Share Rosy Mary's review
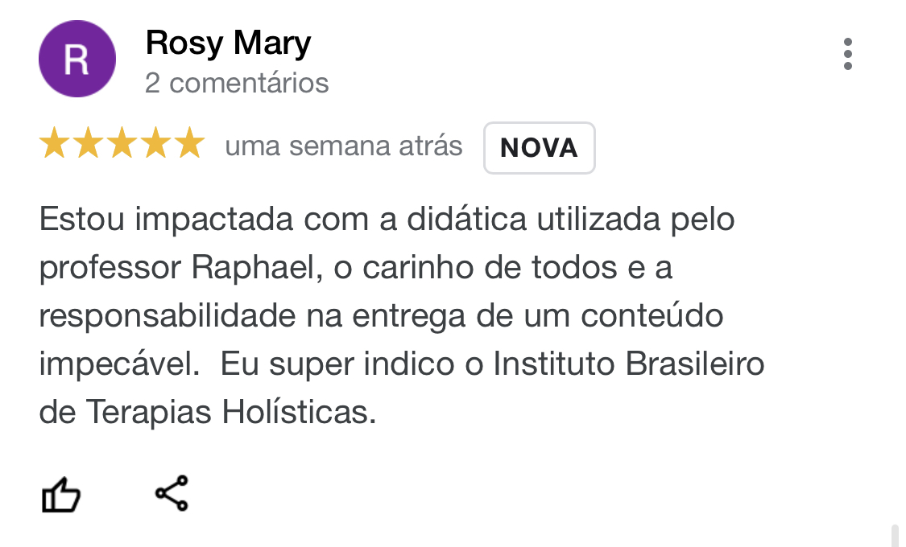The height and width of the screenshot is (547, 906). point(172,493)
